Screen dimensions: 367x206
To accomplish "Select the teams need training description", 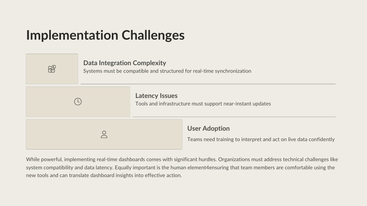I will pos(261,139).
